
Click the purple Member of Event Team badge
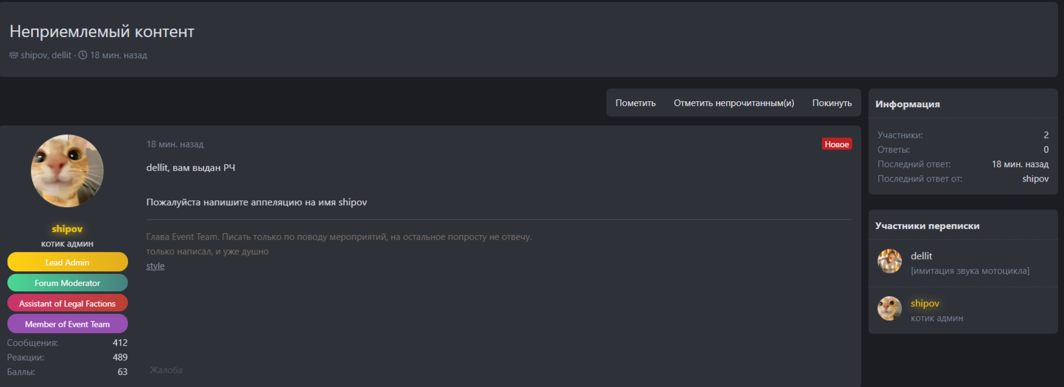point(67,324)
